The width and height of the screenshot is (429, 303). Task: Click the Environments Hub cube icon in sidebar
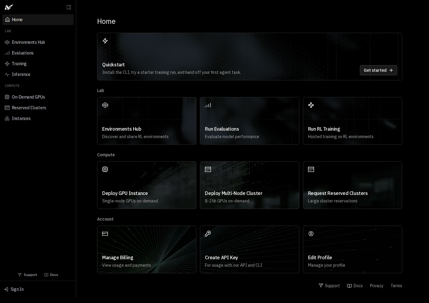coord(7,42)
